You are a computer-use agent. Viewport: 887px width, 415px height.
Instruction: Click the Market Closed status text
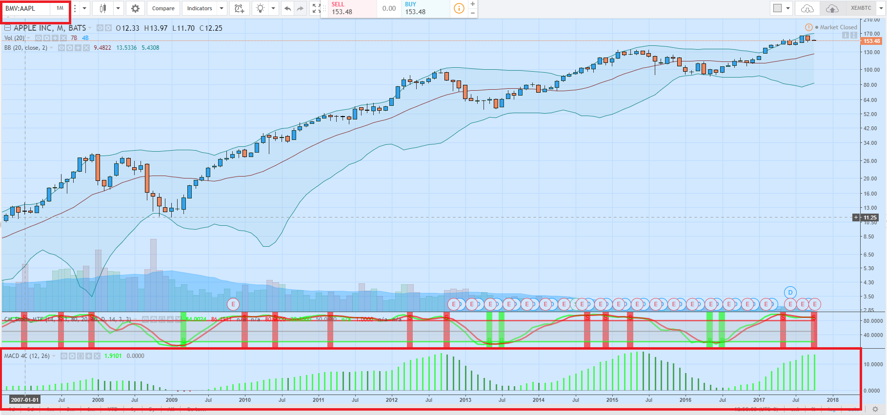[838, 27]
